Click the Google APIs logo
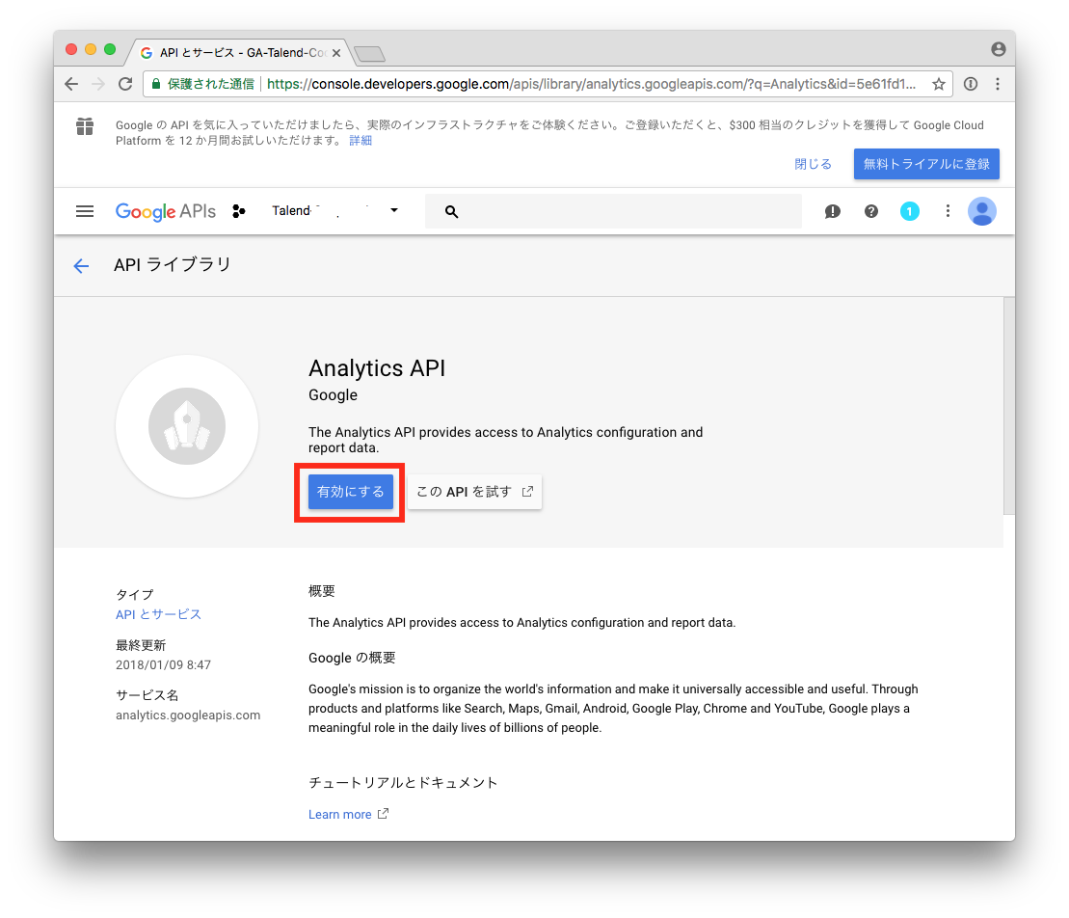The width and height of the screenshot is (1069, 918). (164, 211)
